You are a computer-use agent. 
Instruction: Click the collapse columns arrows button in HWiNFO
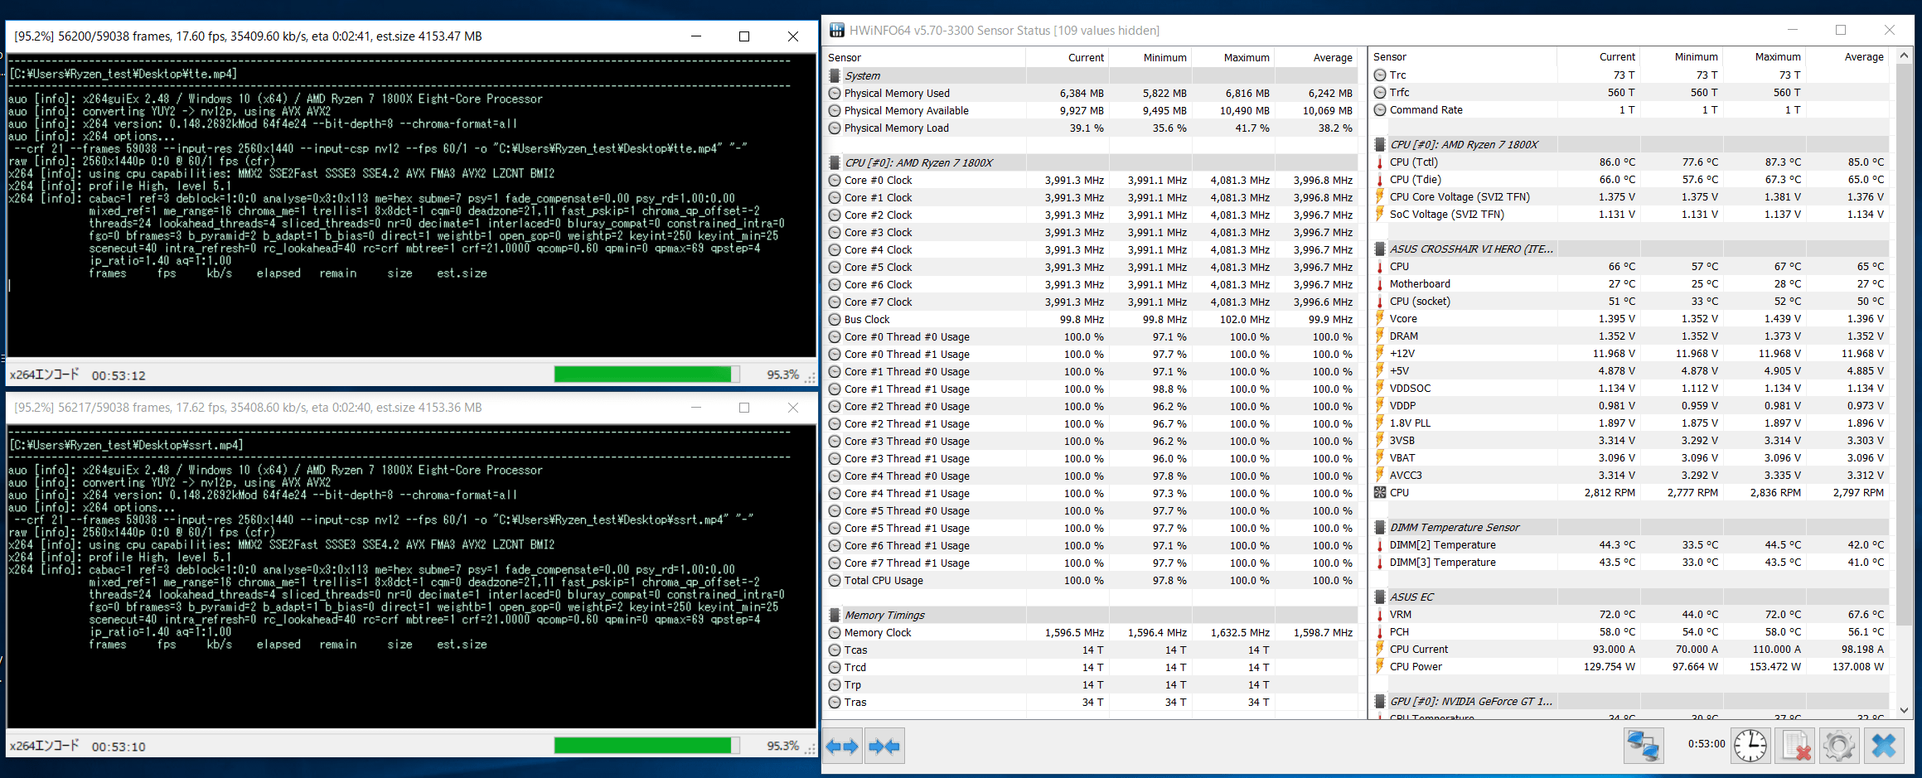[884, 747]
